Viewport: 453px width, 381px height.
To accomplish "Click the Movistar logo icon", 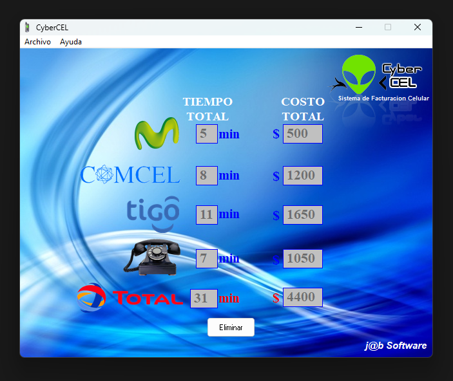I will coord(156,134).
